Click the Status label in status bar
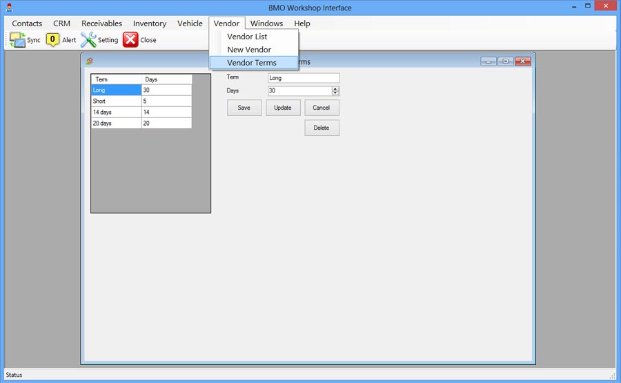The width and height of the screenshot is (621, 383). click(14, 375)
